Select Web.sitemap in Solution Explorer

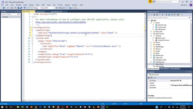tap(160, 66)
